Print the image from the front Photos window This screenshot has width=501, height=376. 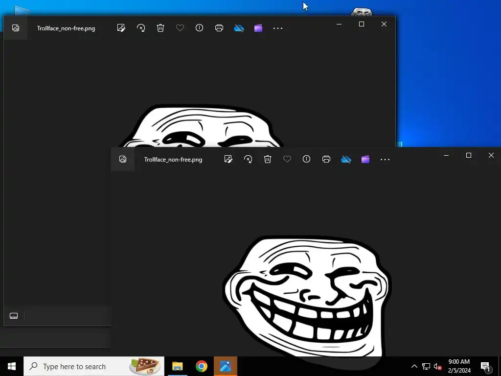point(326,159)
